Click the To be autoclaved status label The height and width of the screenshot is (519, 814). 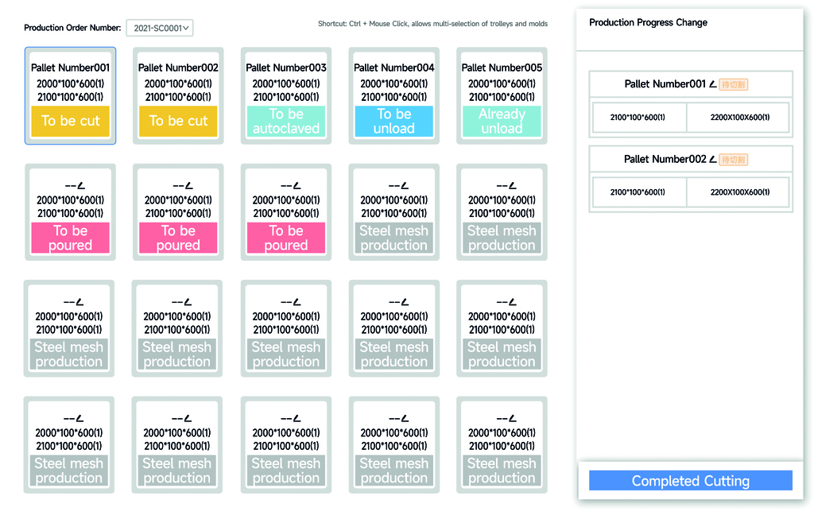[x=285, y=121]
